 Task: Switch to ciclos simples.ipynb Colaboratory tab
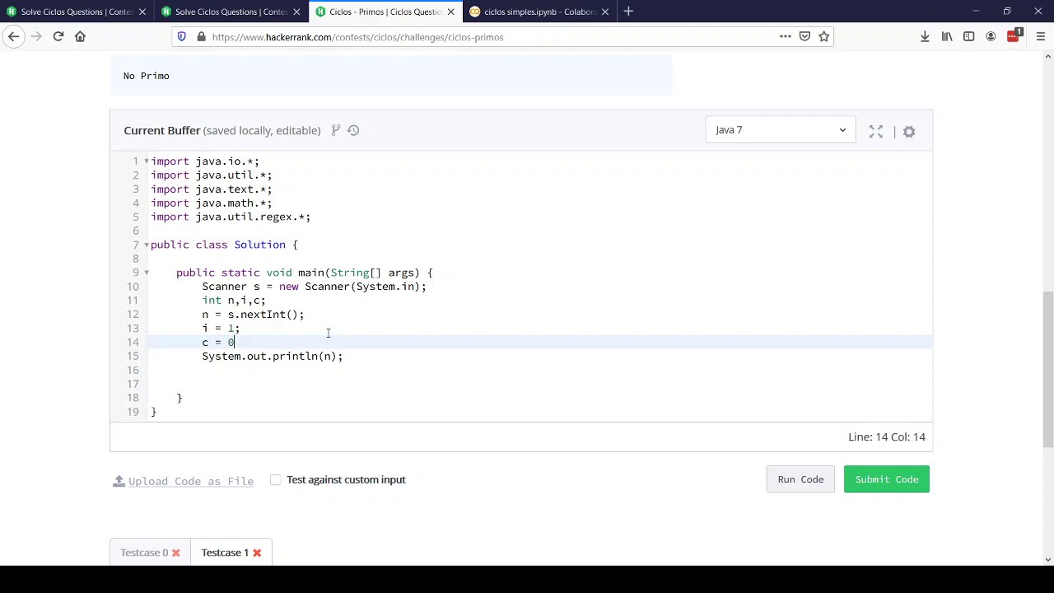[x=539, y=12]
